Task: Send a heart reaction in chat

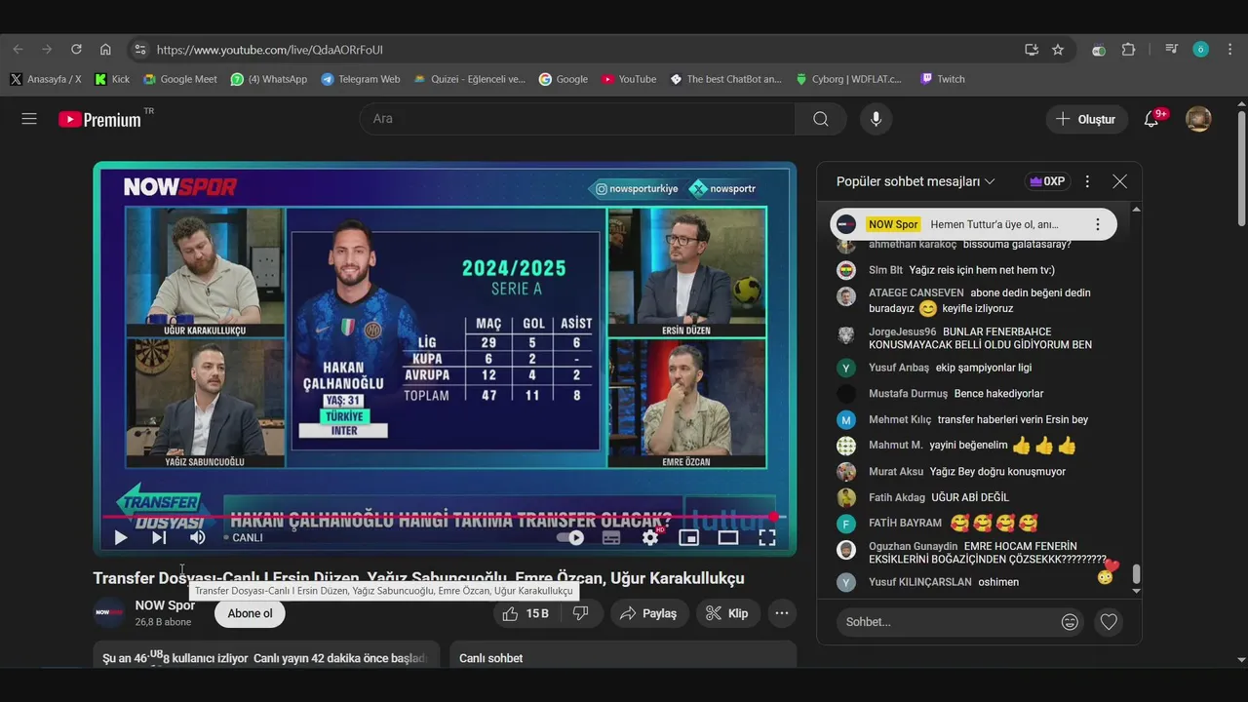Action: pos(1109,622)
